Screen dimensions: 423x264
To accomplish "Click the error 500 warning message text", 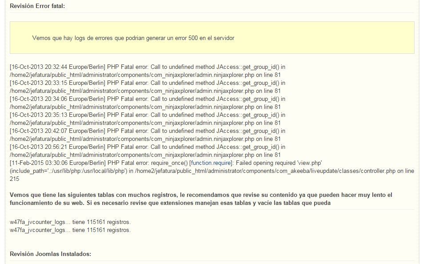I will pyautogui.click(x=133, y=38).
